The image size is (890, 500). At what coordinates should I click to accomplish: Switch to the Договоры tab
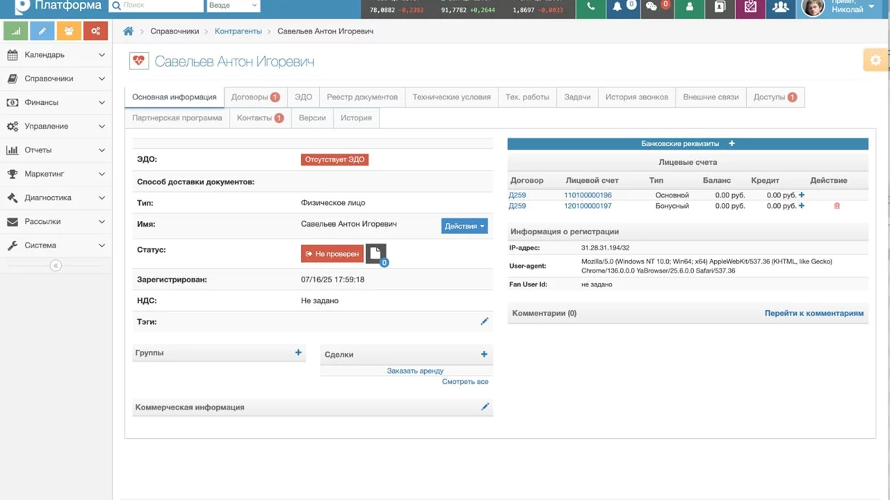click(x=254, y=97)
